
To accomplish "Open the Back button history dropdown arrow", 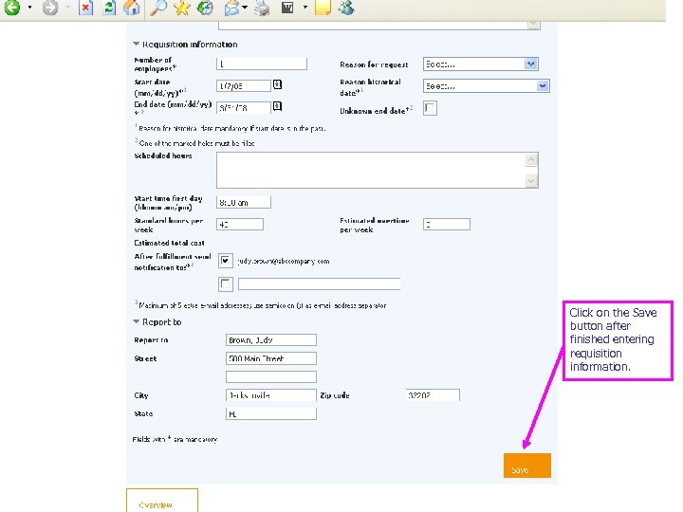I will point(29,8).
